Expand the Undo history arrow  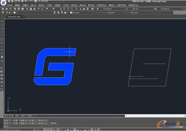coord(50,9)
